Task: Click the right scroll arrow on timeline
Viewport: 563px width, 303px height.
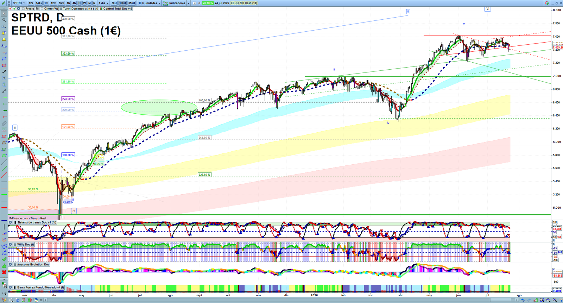Action: [517, 300]
